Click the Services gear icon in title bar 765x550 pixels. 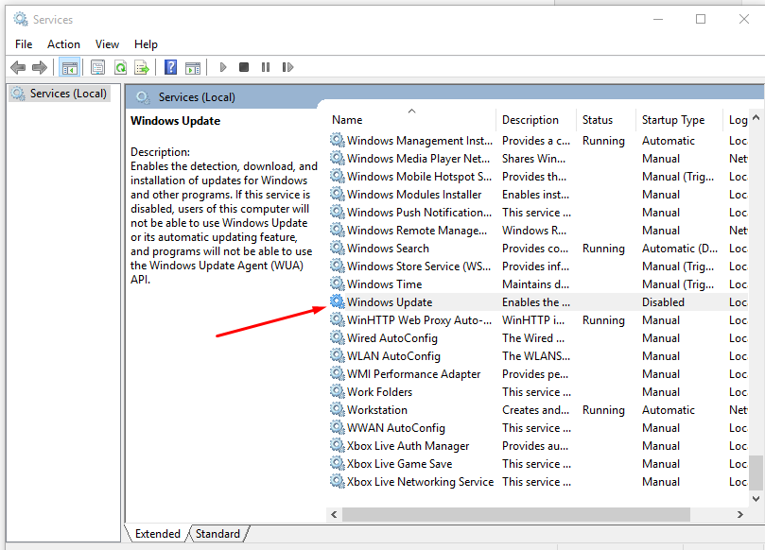tap(21, 20)
